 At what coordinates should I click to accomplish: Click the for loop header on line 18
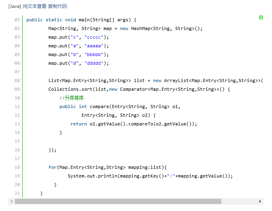click(x=107, y=167)
